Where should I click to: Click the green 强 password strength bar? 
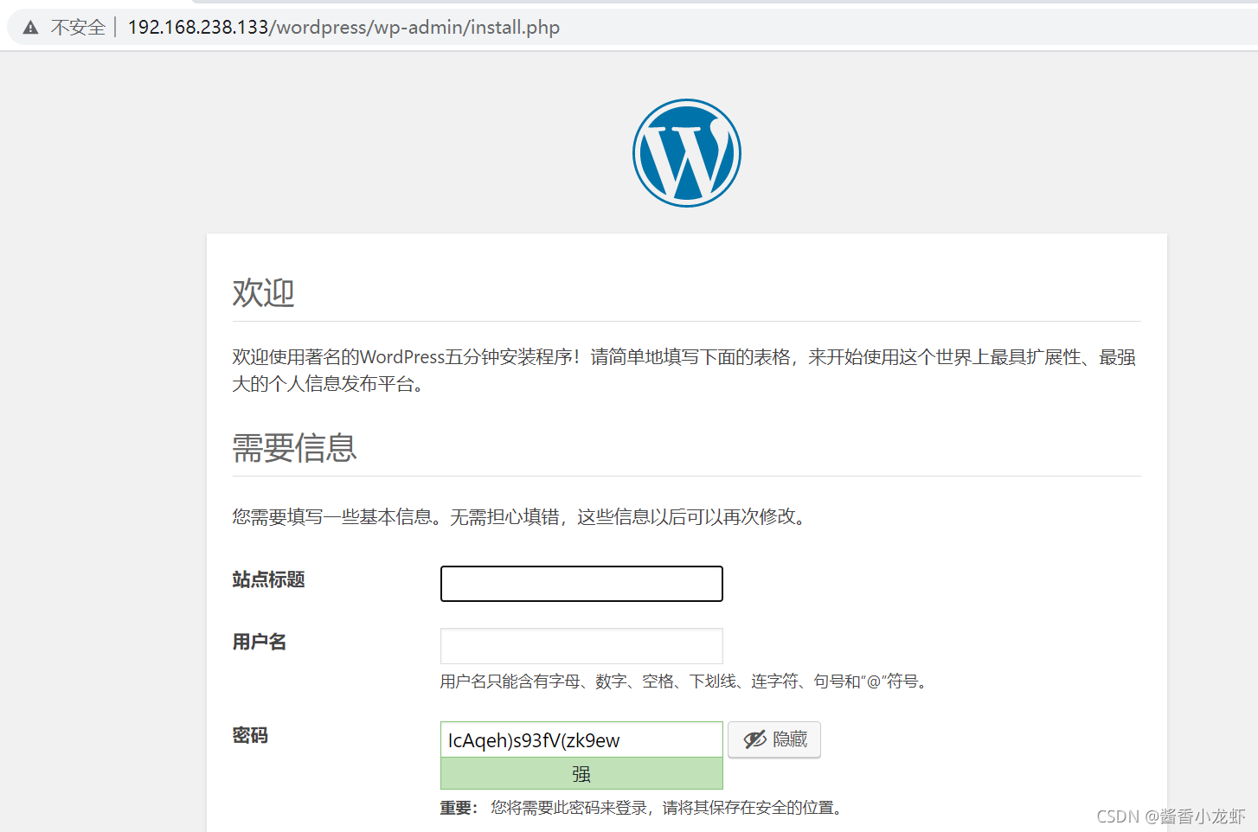(581, 774)
